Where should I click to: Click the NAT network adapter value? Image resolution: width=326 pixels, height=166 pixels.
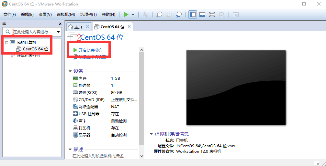(x=115, y=107)
